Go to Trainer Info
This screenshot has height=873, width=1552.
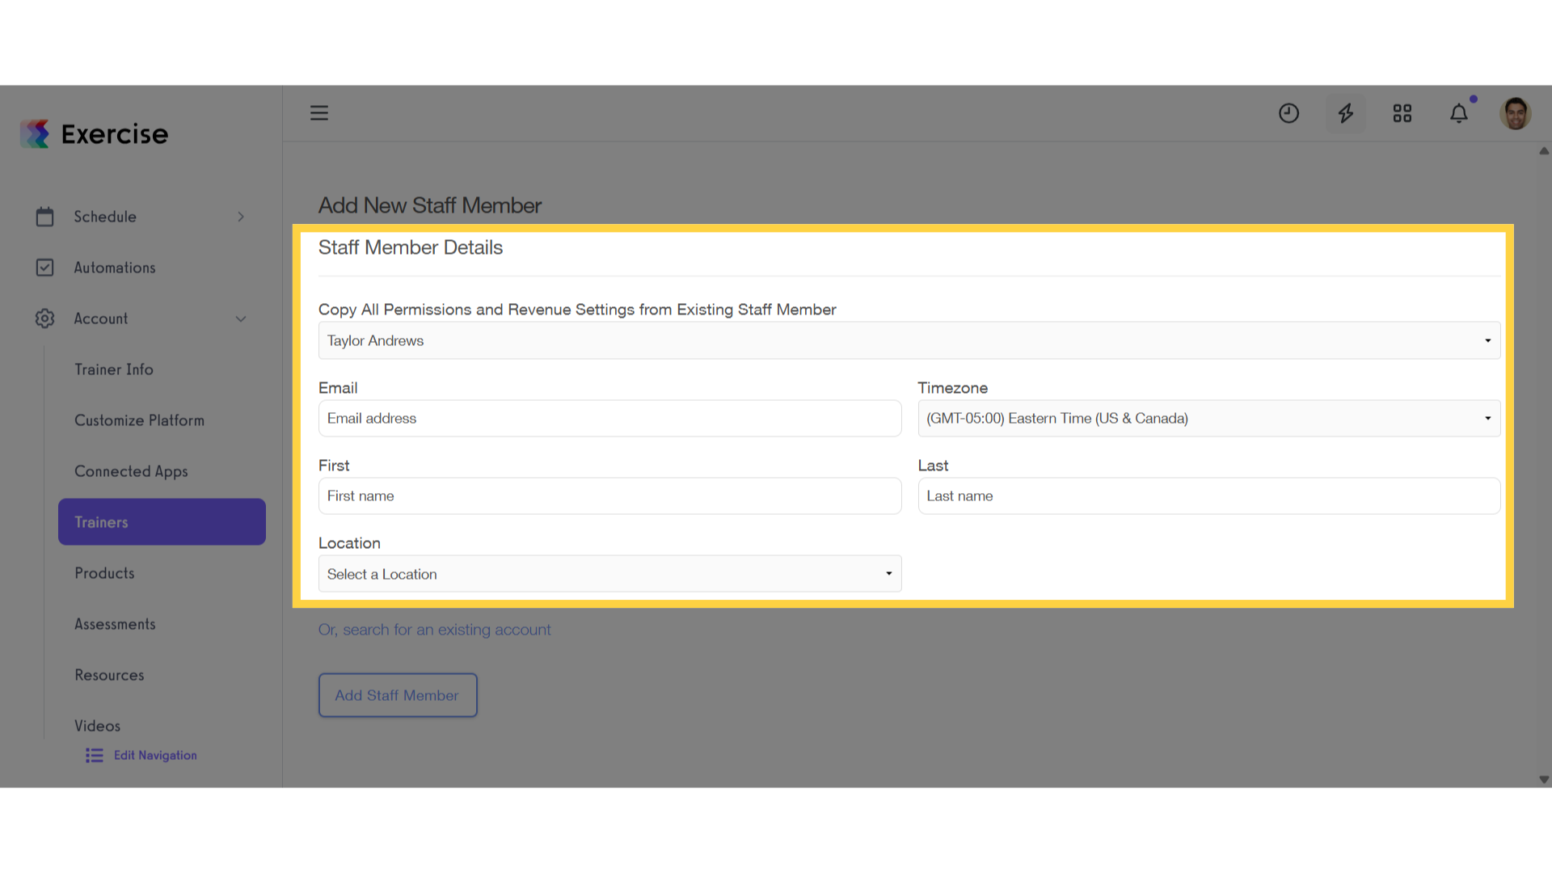(x=114, y=369)
